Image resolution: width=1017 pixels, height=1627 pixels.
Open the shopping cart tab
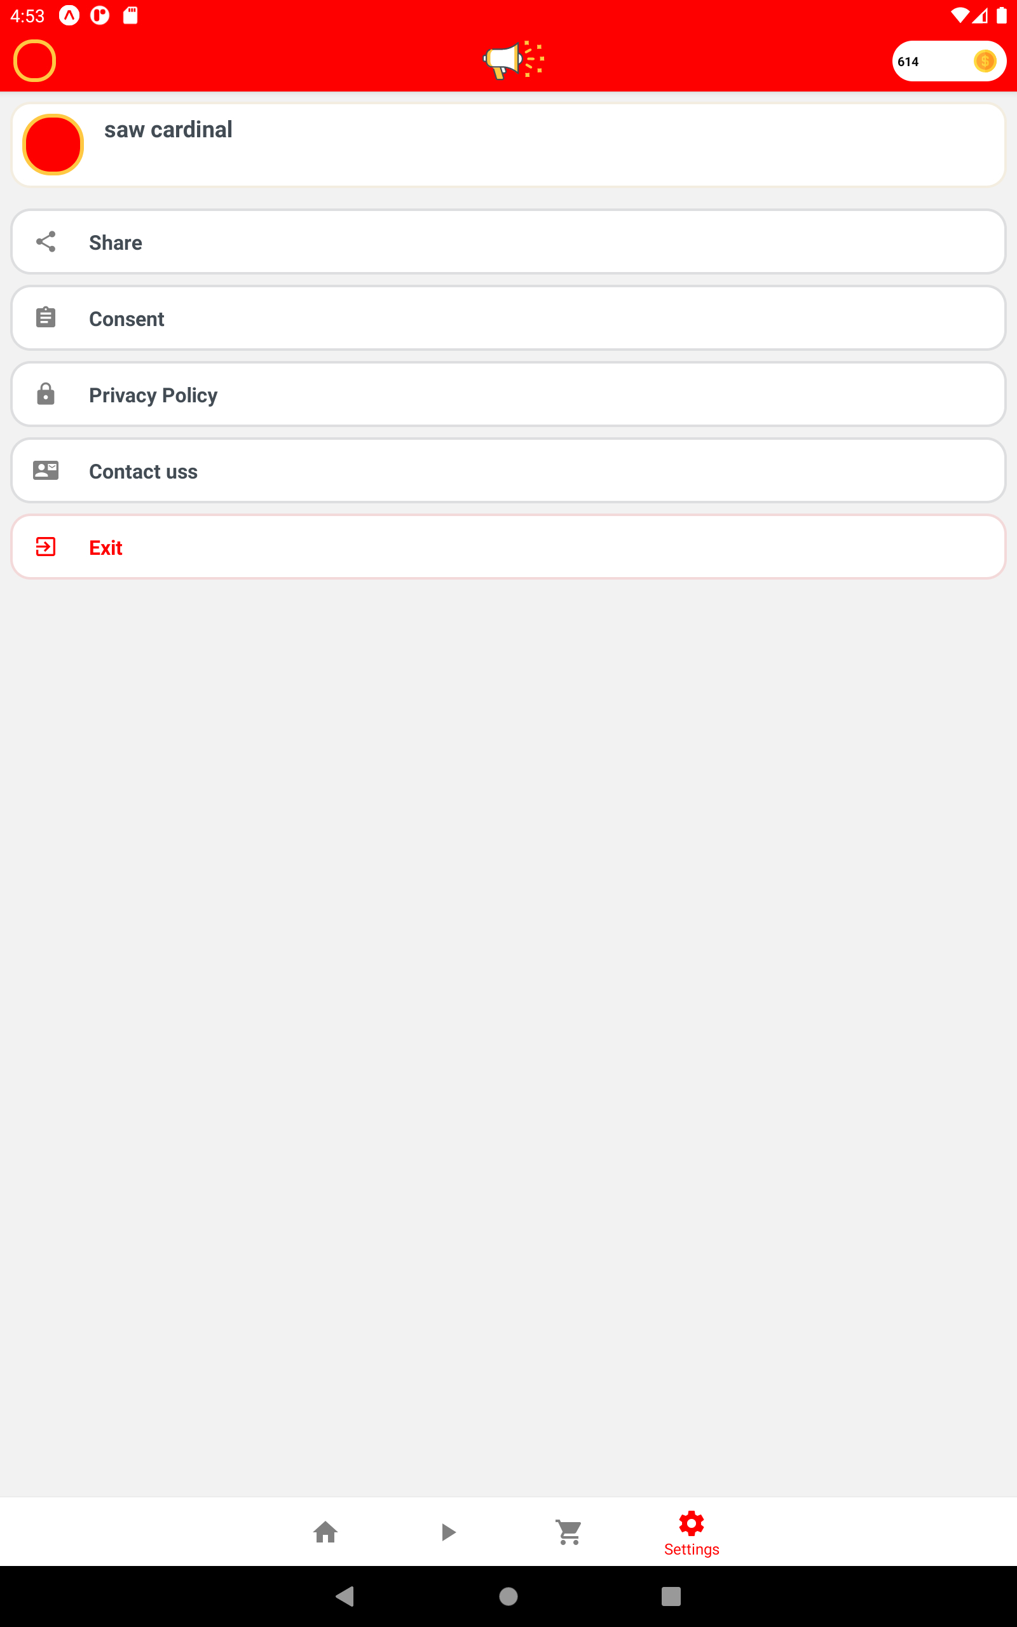coord(569,1532)
